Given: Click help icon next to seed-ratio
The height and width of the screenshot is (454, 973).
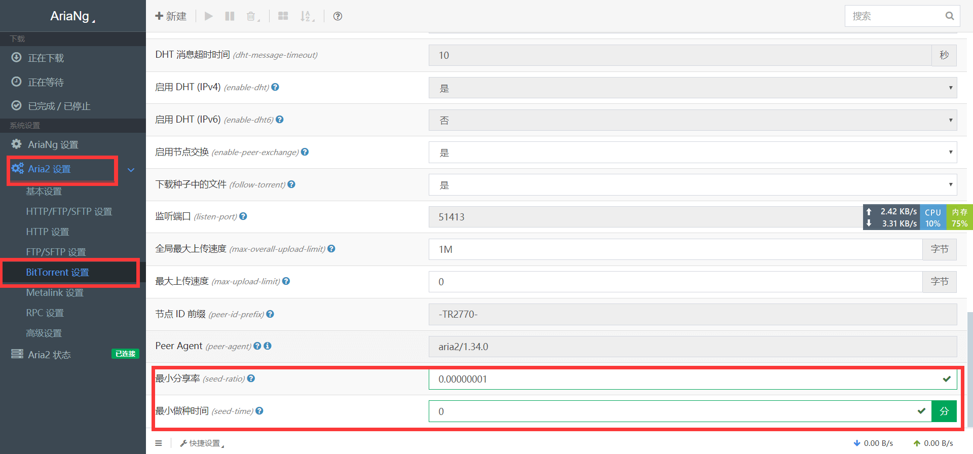Looking at the screenshot, I should tap(251, 379).
